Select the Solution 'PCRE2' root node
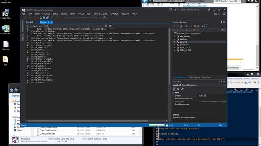The image size is (261, 146). (x=188, y=34)
